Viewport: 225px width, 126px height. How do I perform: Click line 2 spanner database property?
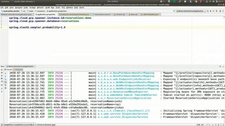click(44, 21)
